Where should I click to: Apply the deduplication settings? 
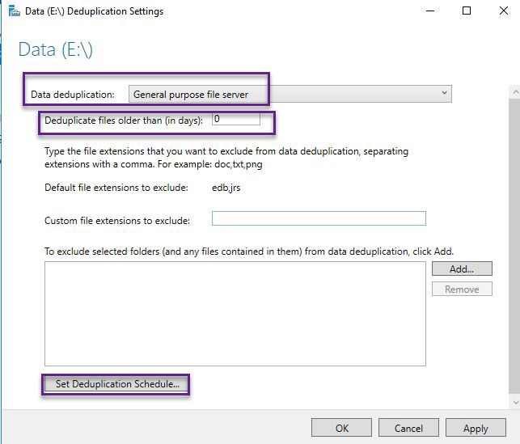click(x=476, y=428)
